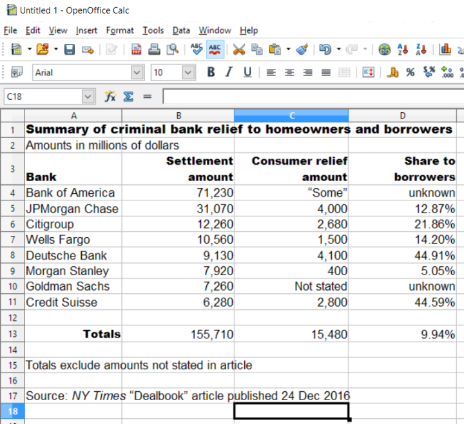The width and height of the screenshot is (464, 424).
Task: Open the Help menu
Action: coord(249,30)
